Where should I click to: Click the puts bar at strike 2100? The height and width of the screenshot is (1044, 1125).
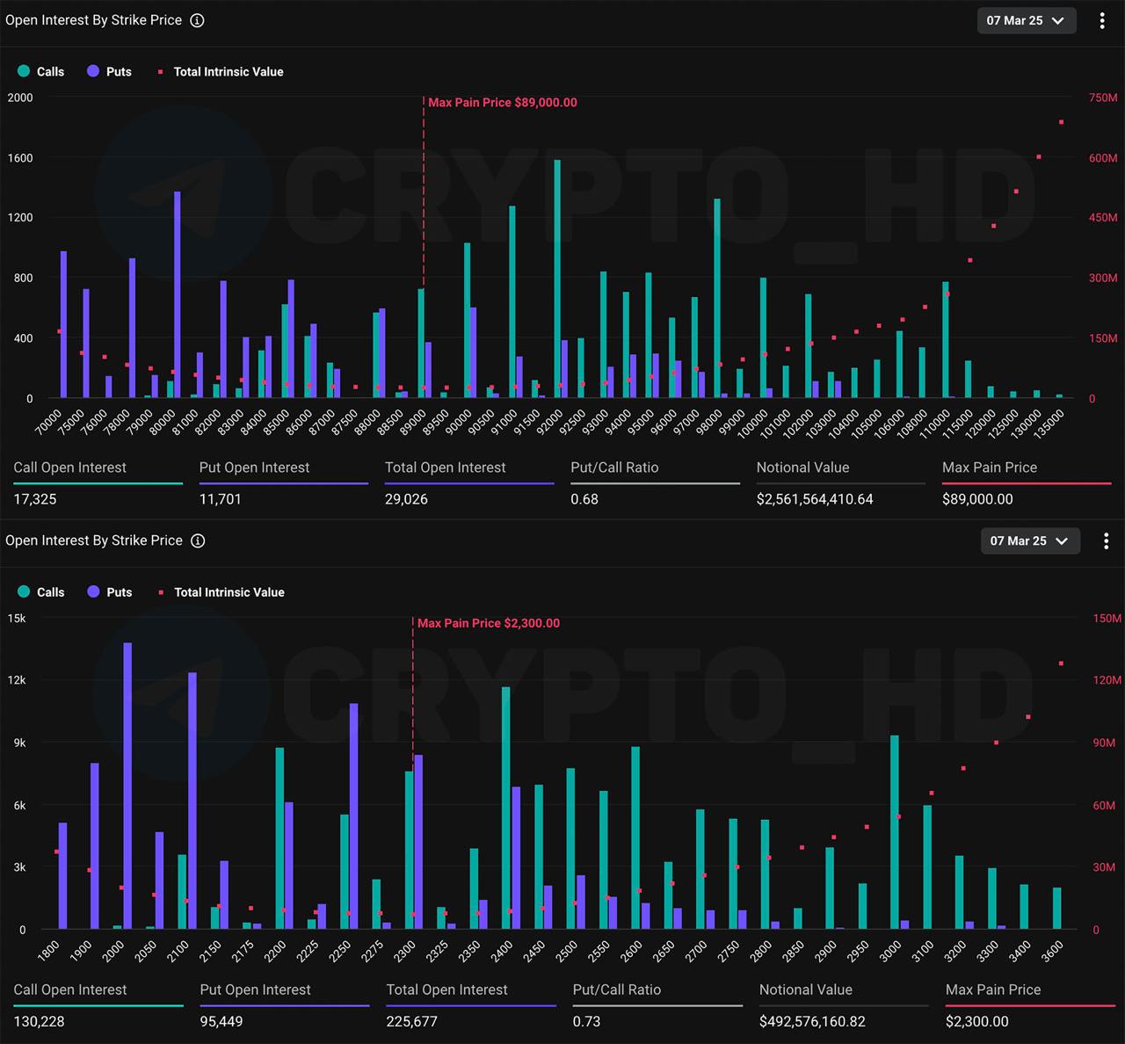pyautogui.click(x=192, y=801)
